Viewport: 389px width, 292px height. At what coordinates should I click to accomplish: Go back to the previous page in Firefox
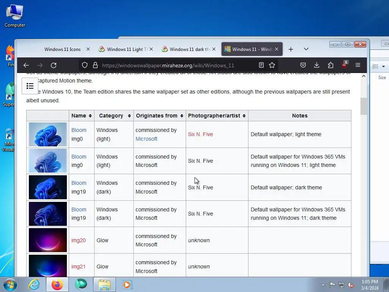tap(26, 65)
